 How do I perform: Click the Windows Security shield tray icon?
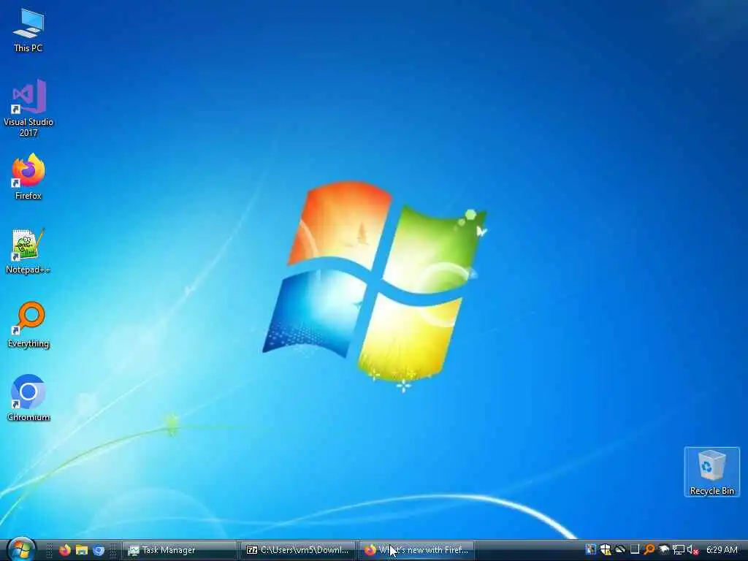point(606,549)
